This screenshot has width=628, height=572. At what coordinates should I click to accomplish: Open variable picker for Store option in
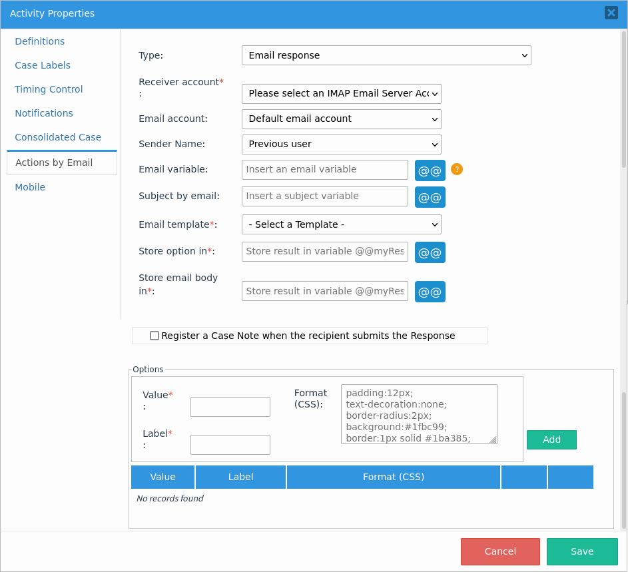430,252
